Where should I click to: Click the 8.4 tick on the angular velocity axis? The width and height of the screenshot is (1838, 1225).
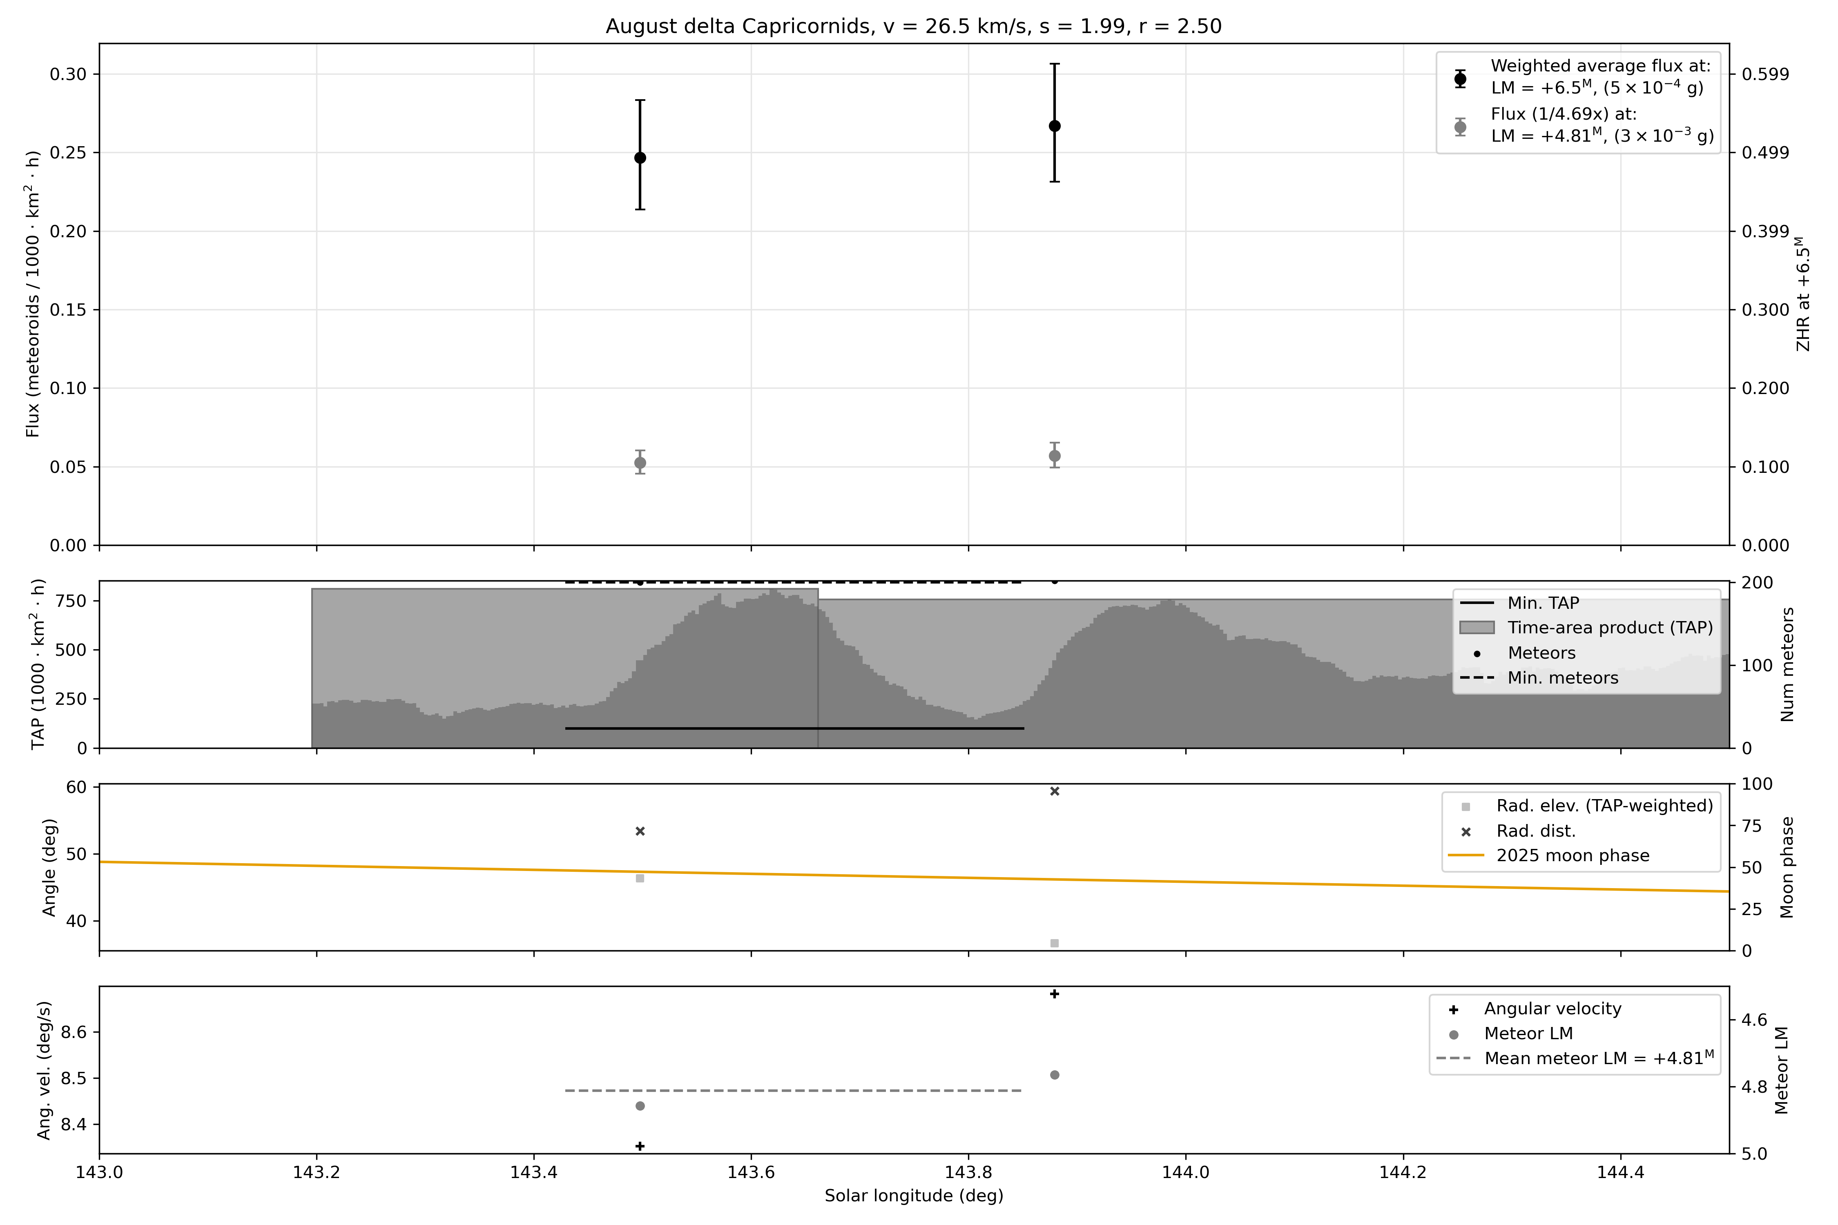(x=74, y=1125)
